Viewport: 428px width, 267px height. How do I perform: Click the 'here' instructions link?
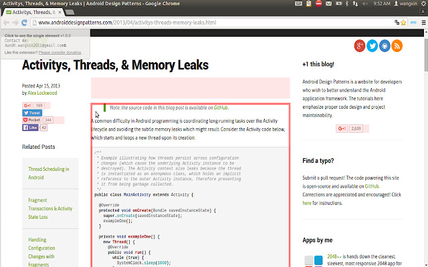click(307, 203)
